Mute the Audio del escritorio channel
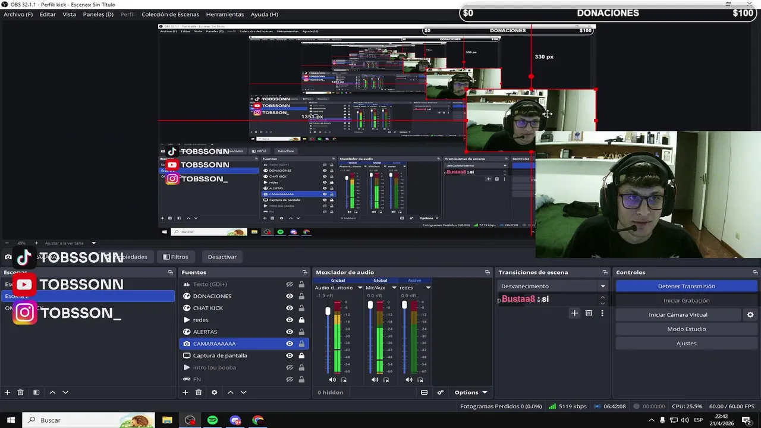Screen dimensions: 761x428 332,380
